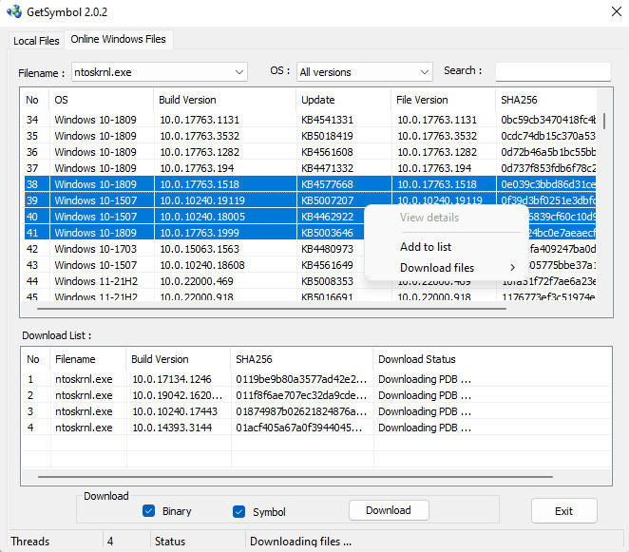Click Downloading files status bar text

[x=300, y=542]
